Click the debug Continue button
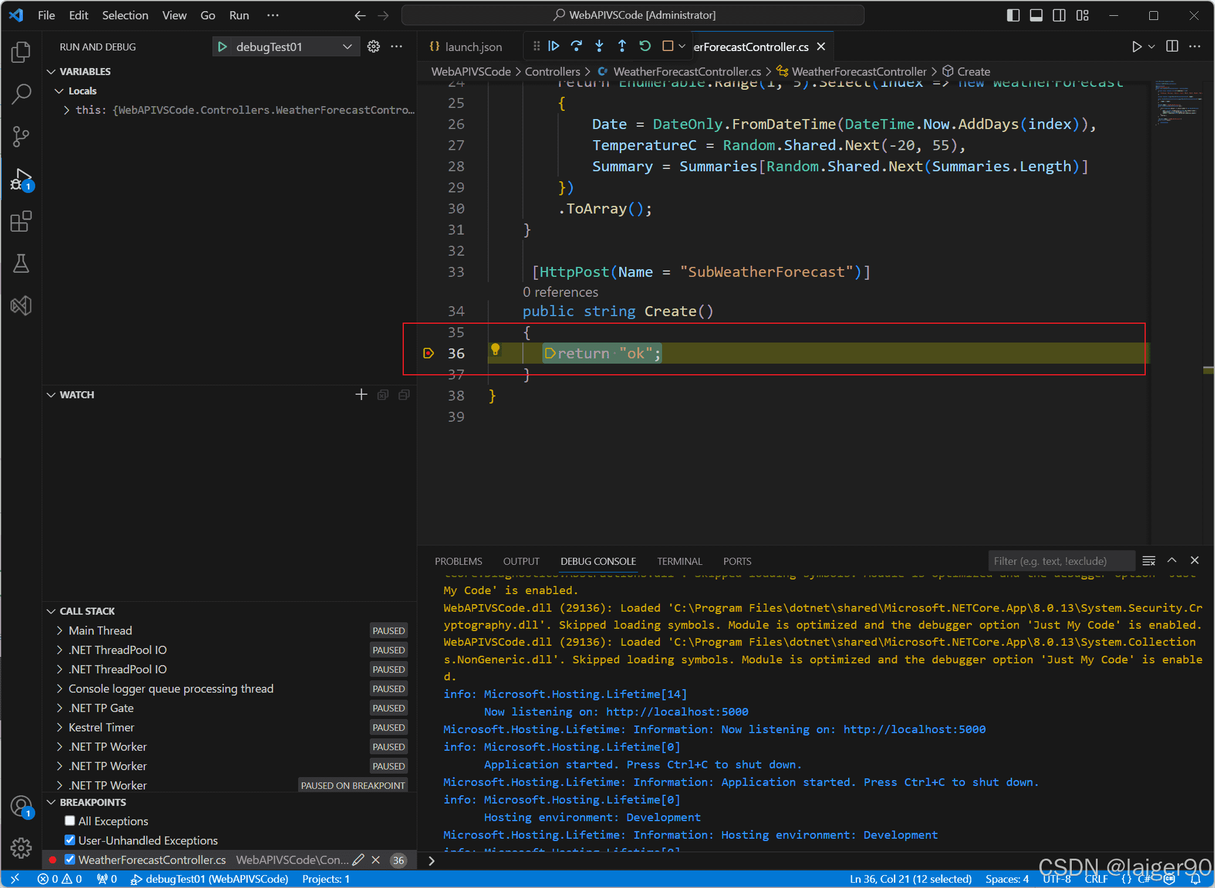Screen dimensions: 1215x888 (553, 46)
